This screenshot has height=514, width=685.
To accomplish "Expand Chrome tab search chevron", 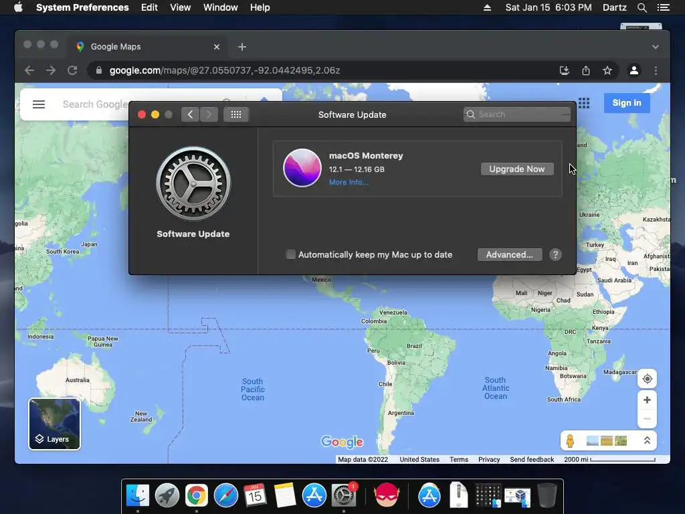I will point(656,47).
